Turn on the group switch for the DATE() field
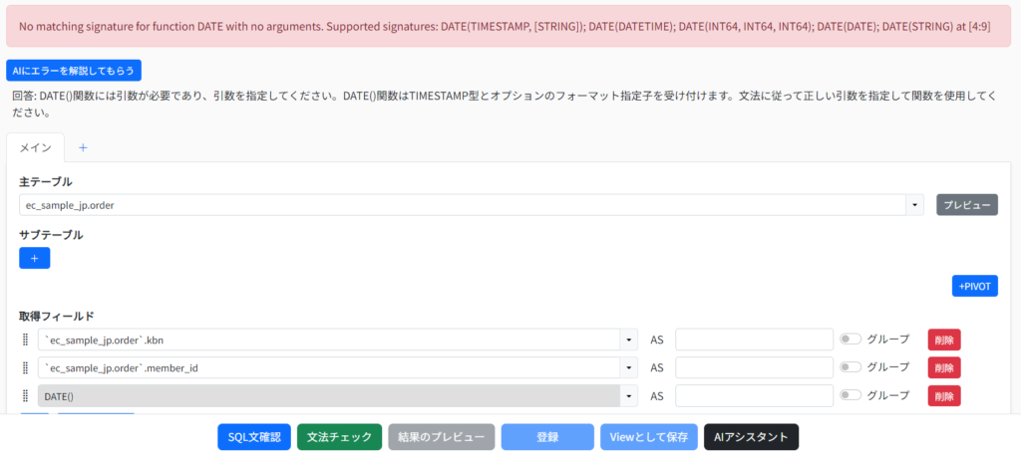Image resolution: width=1021 pixels, height=454 pixels. pos(851,395)
